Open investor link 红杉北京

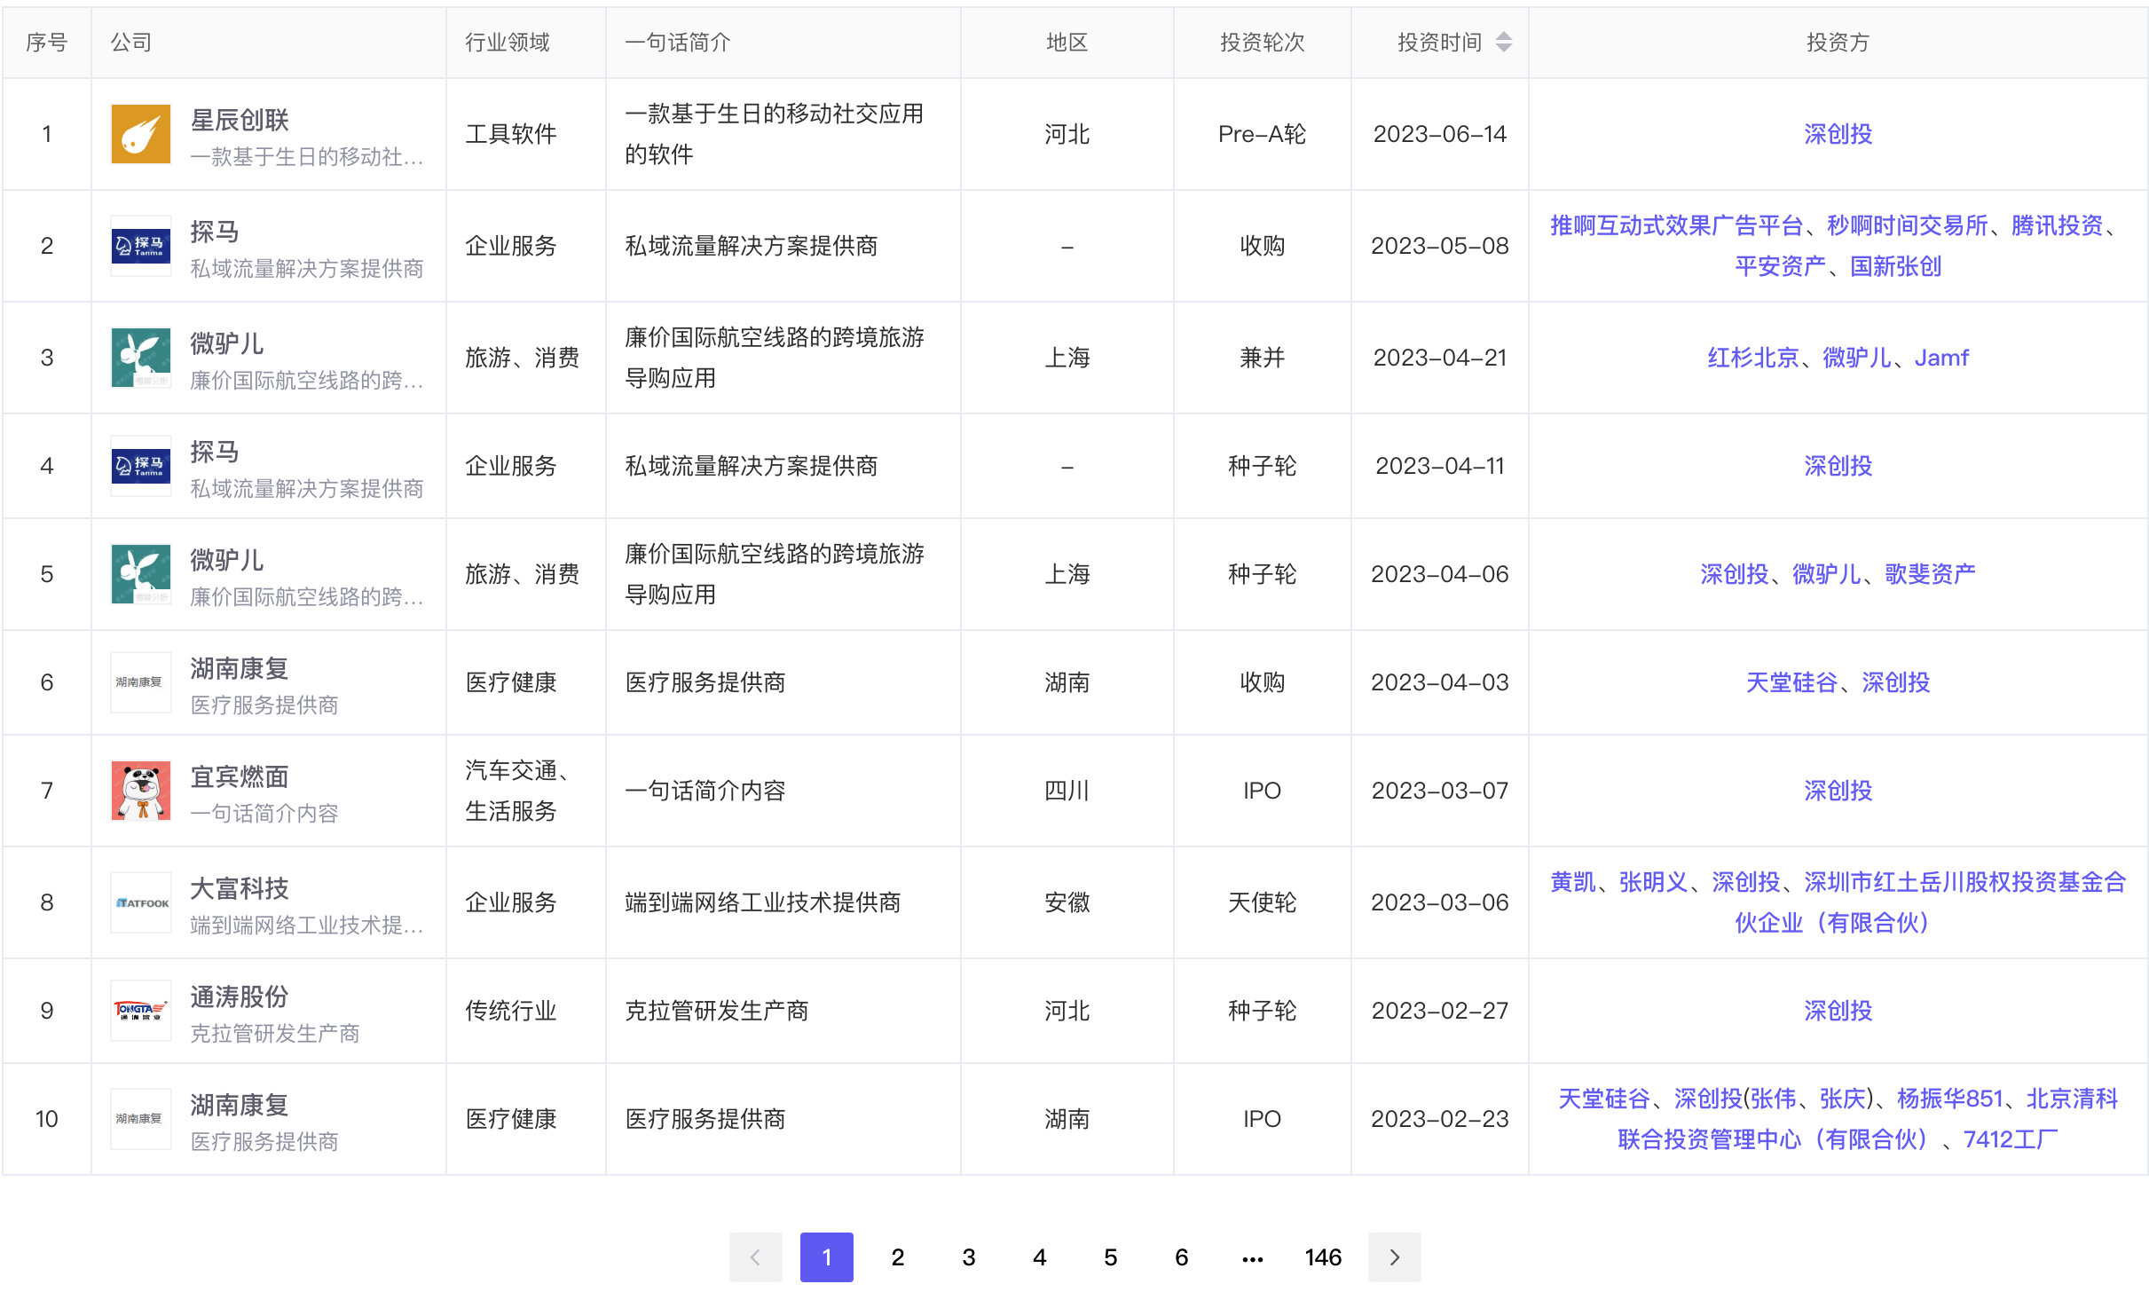click(x=1752, y=358)
